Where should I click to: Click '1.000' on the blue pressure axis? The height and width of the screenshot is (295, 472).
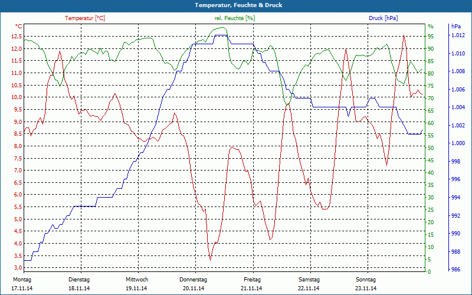coord(458,143)
